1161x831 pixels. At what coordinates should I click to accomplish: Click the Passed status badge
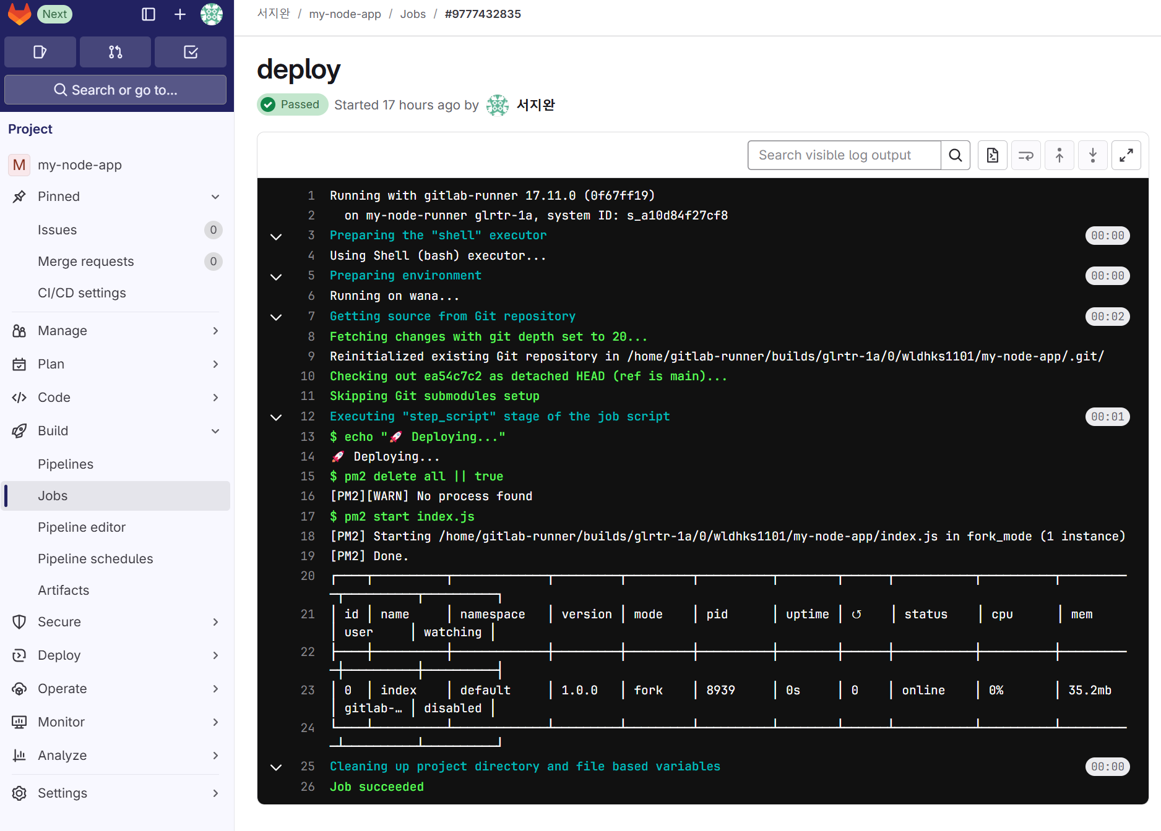(x=293, y=104)
